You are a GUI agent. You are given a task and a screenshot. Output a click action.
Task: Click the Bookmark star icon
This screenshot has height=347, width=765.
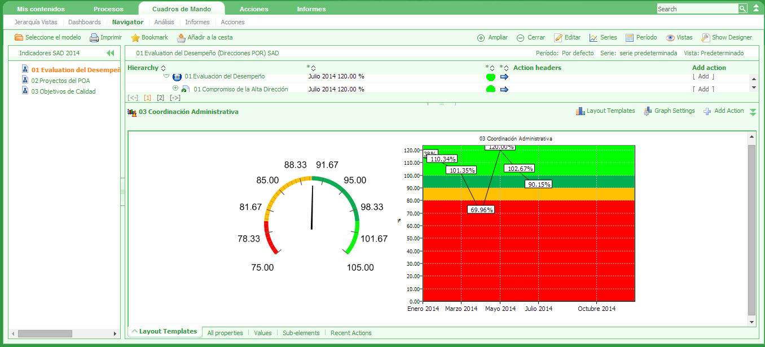[x=135, y=38]
